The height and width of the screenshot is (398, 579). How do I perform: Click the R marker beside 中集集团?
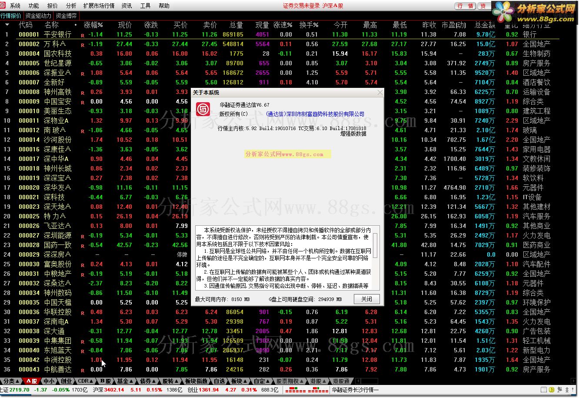click(83, 341)
